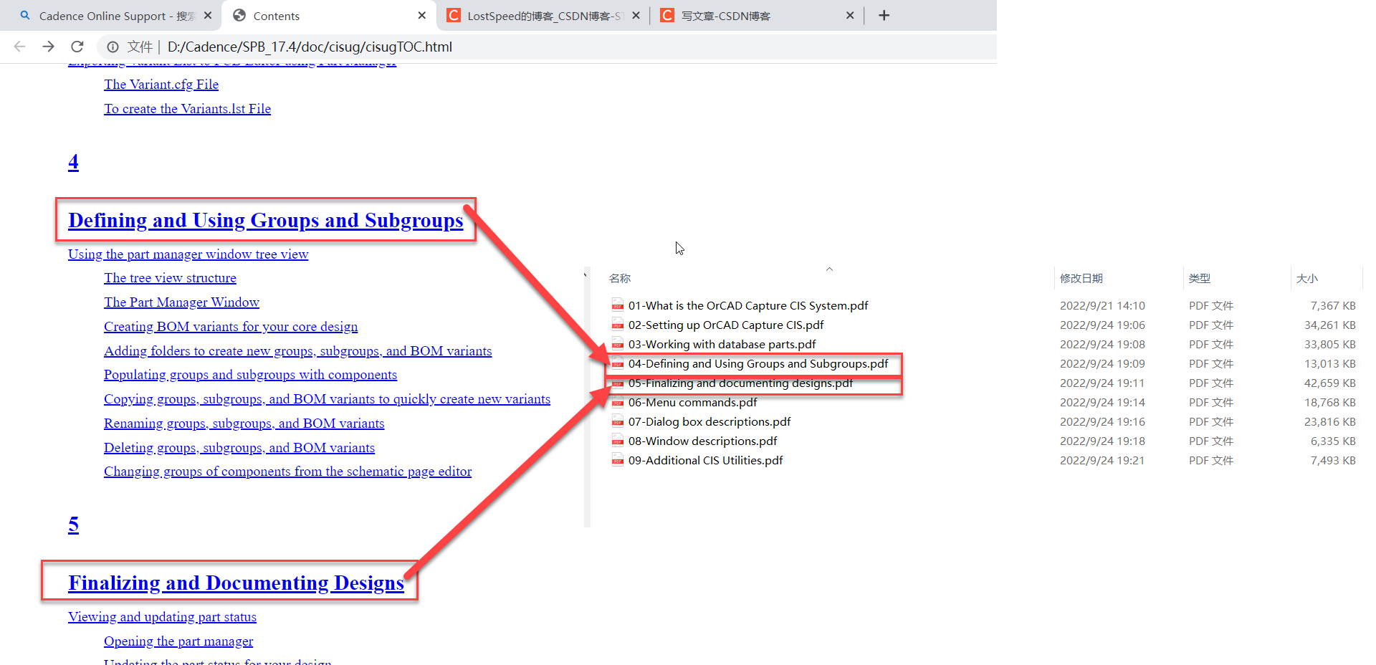Click the sort chevron above the 名称 column
Image resolution: width=1376 pixels, height=665 pixels.
(829, 269)
